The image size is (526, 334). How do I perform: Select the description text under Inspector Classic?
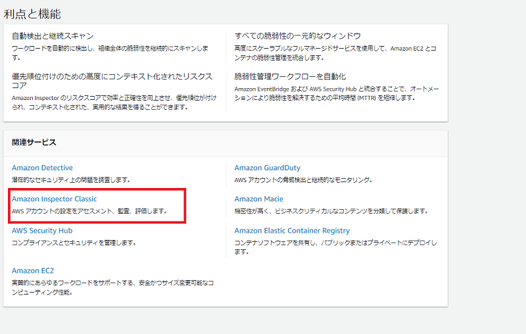(x=89, y=211)
